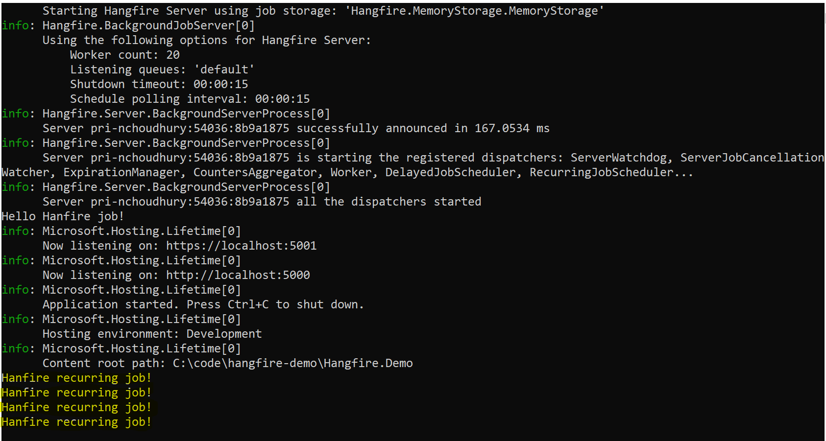826x441 pixels.
Task: Click the first 'Hanfire recurring job!' line
Action: pos(76,378)
